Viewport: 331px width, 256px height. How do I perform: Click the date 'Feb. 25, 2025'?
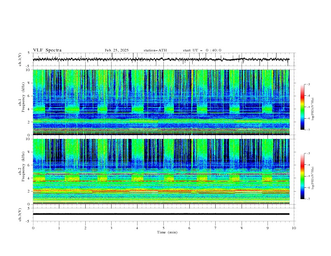click(117, 50)
